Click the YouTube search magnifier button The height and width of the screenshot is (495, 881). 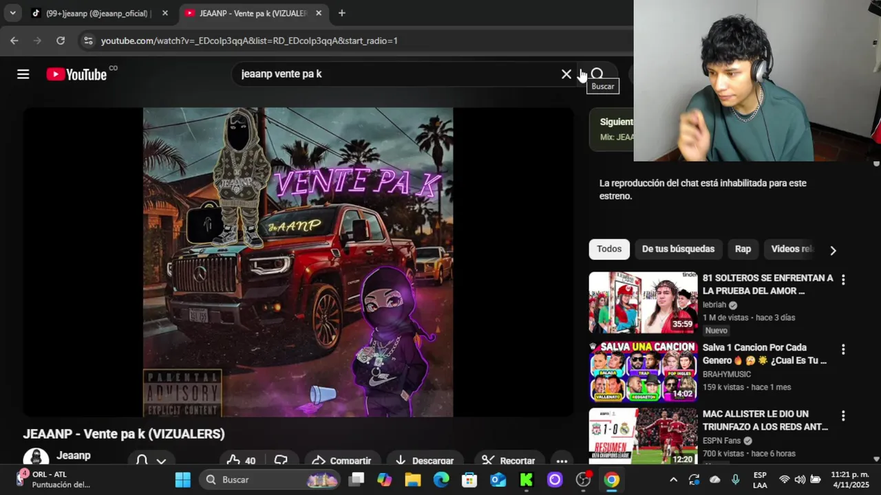tap(597, 74)
